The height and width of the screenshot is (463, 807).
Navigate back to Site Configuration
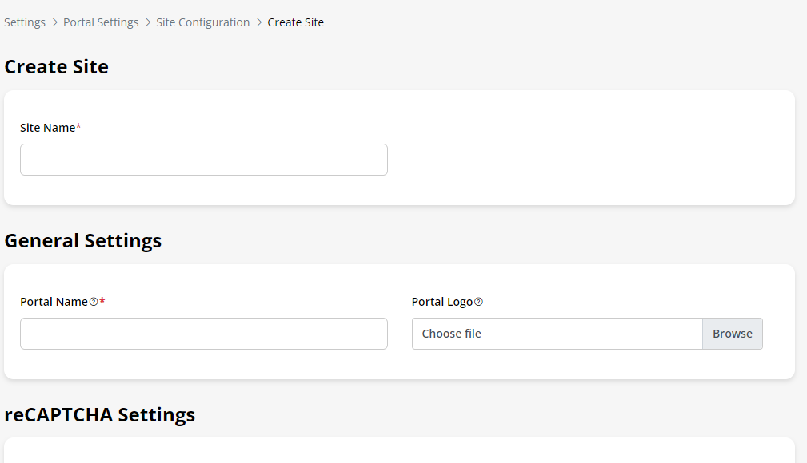(x=202, y=22)
